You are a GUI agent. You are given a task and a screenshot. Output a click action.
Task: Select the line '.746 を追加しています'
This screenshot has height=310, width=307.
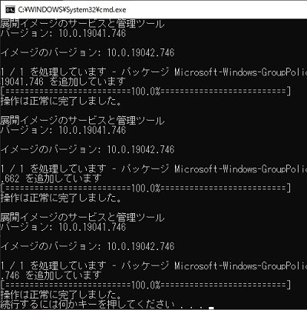click(51, 275)
